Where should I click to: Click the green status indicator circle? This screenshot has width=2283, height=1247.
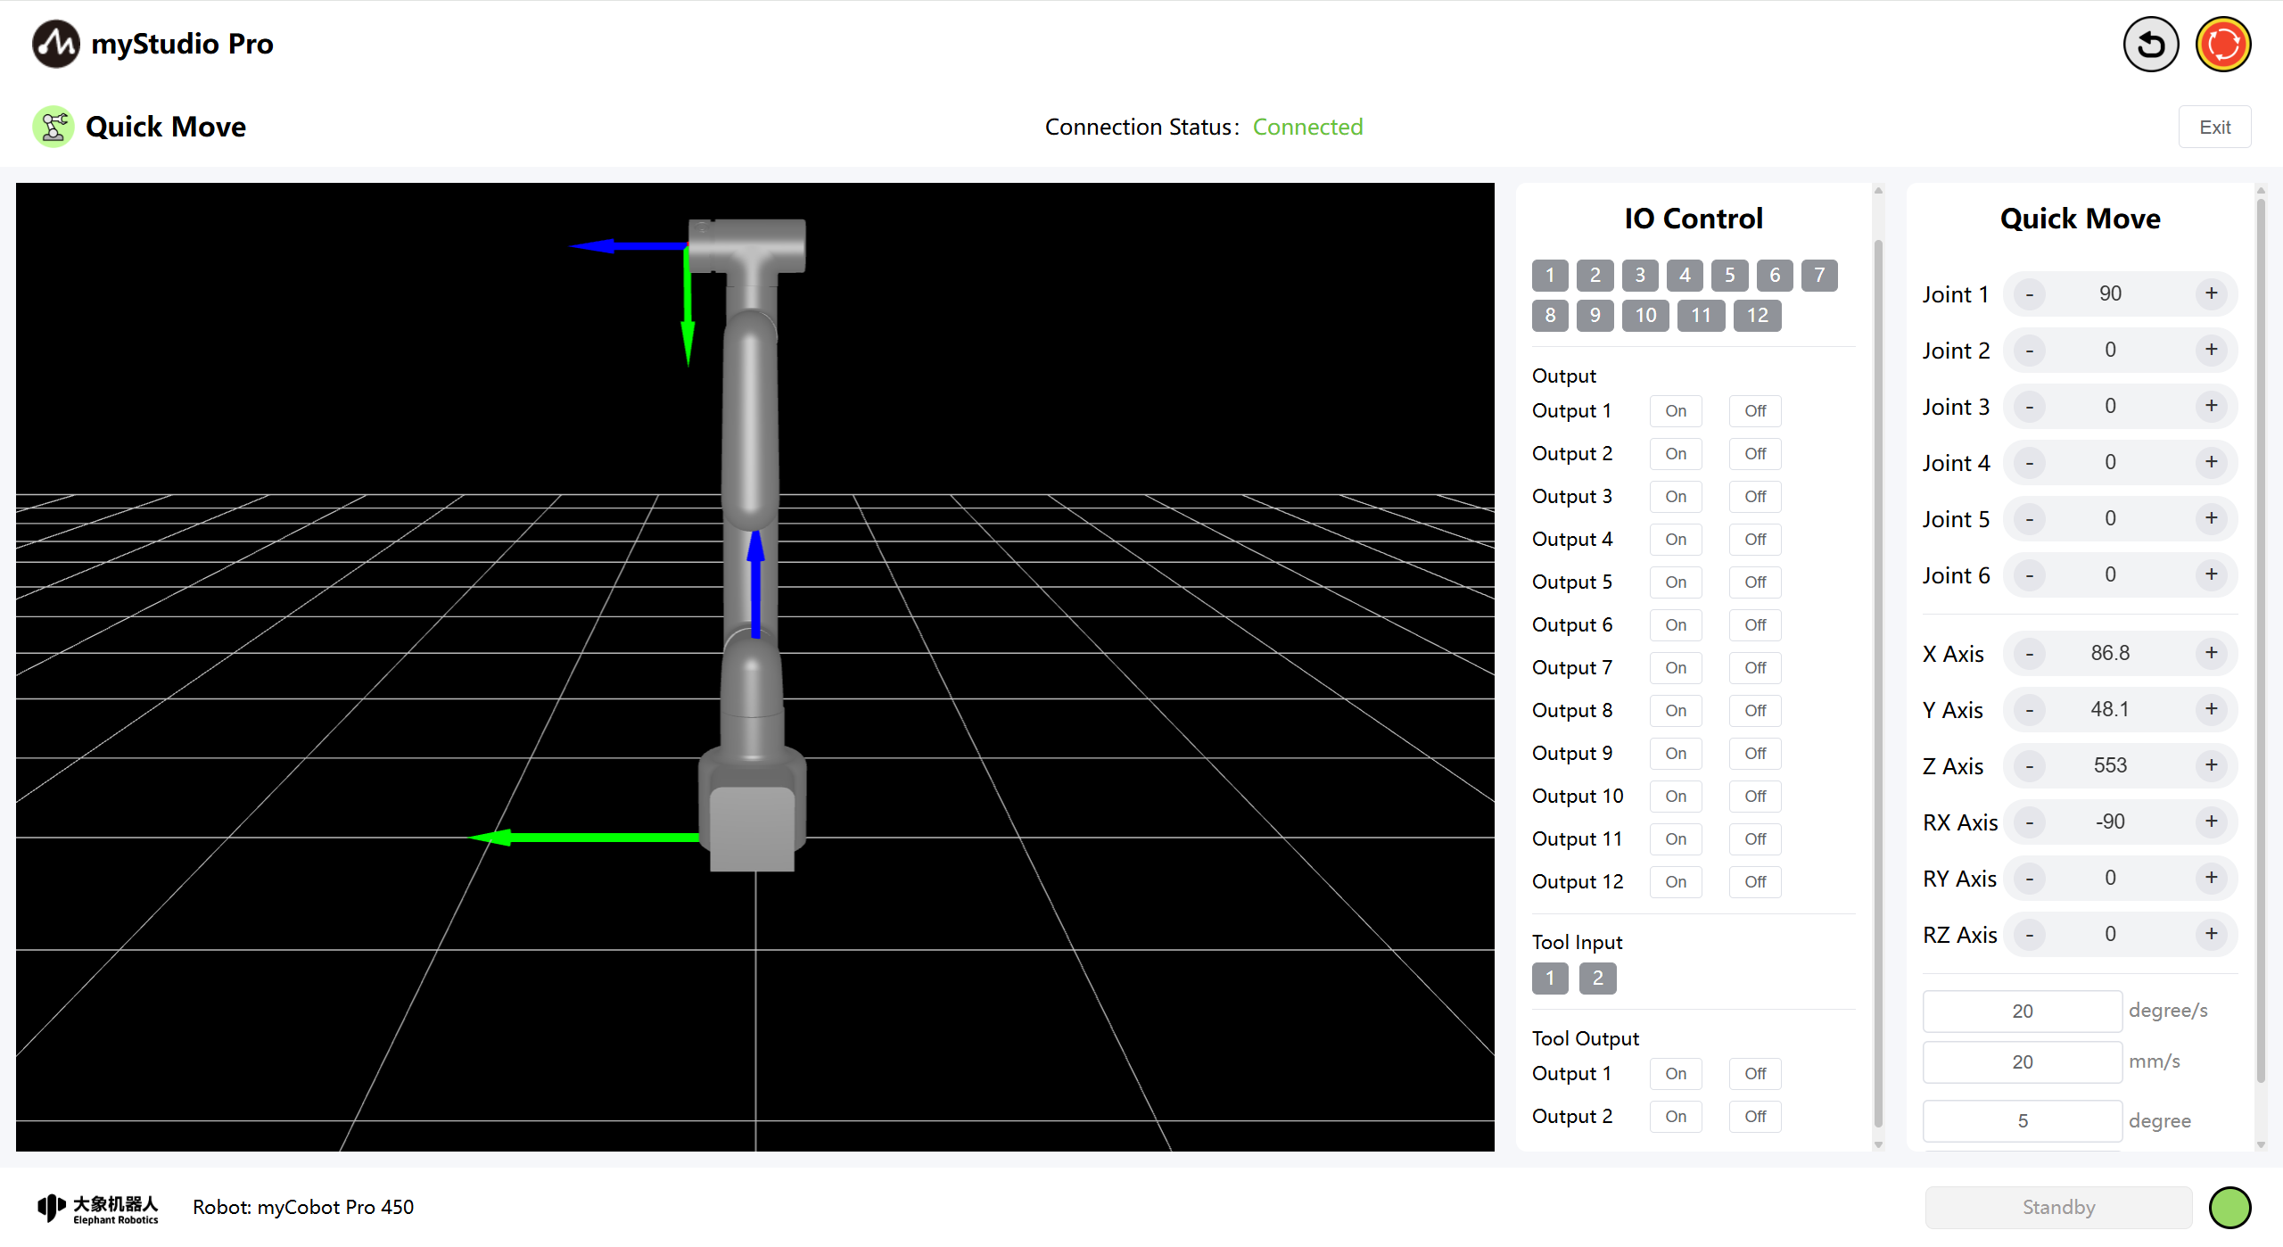click(x=2229, y=1207)
